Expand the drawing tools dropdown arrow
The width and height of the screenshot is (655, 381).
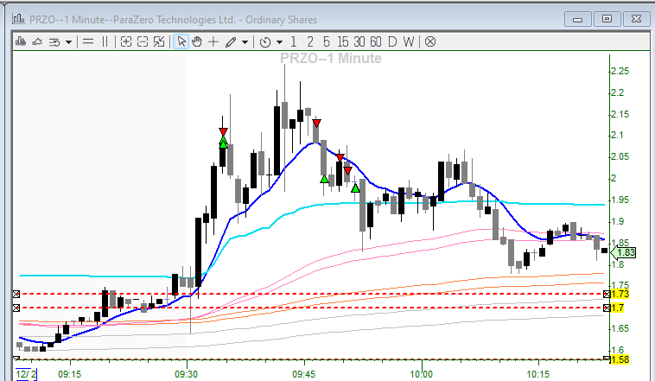pos(245,42)
